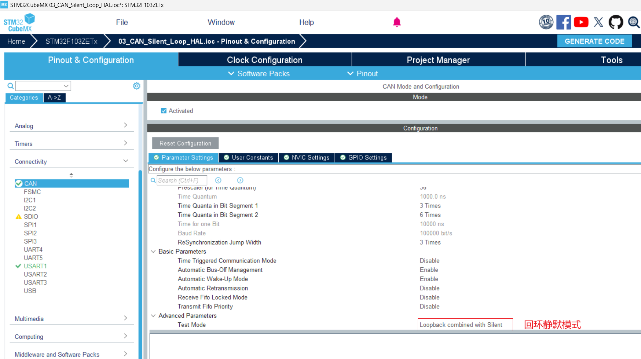641x359 pixels.
Task: Select UART4 in the peripheral list
Action: [x=33, y=250]
